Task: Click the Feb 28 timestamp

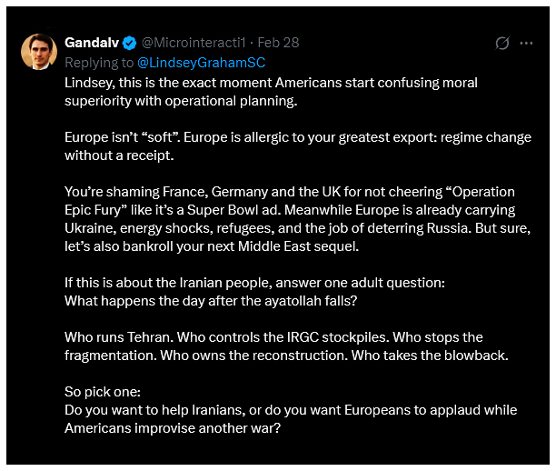Action: coord(278,43)
